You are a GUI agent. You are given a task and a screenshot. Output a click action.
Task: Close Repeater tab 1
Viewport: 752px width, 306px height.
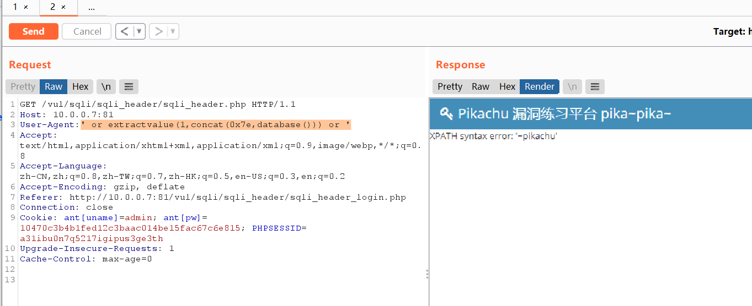(25, 7)
